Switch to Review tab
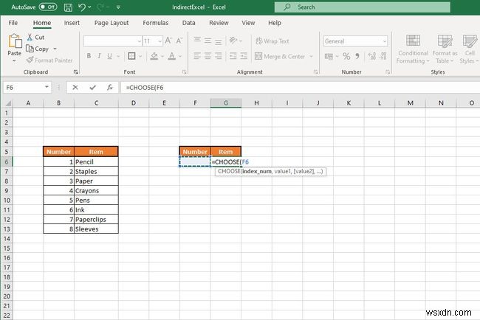The width and height of the screenshot is (480, 320). tap(219, 23)
